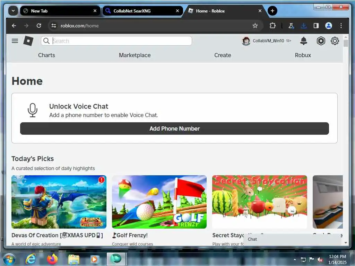Open Windows Media Player from the taskbar
Screen dimensions: 355x266
tap(94, 259)
